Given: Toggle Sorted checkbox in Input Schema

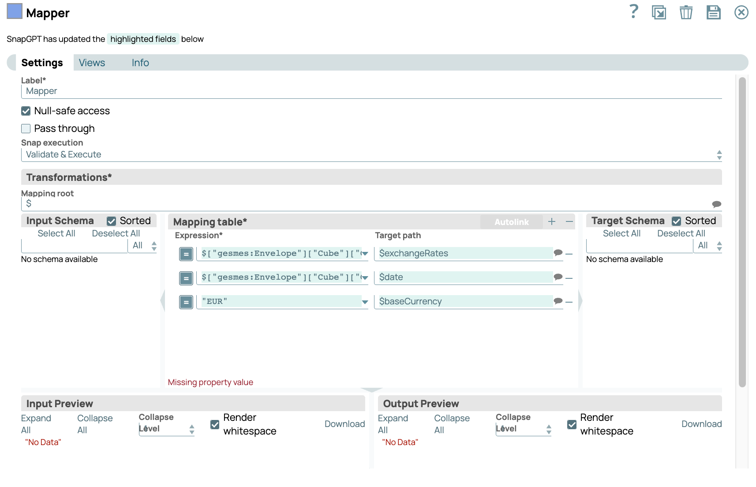Looking at the screenshot, I should coord(112,221).
